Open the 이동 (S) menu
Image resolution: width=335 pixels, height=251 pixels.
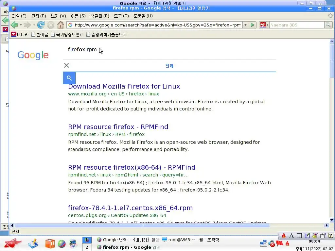(78, 16)
